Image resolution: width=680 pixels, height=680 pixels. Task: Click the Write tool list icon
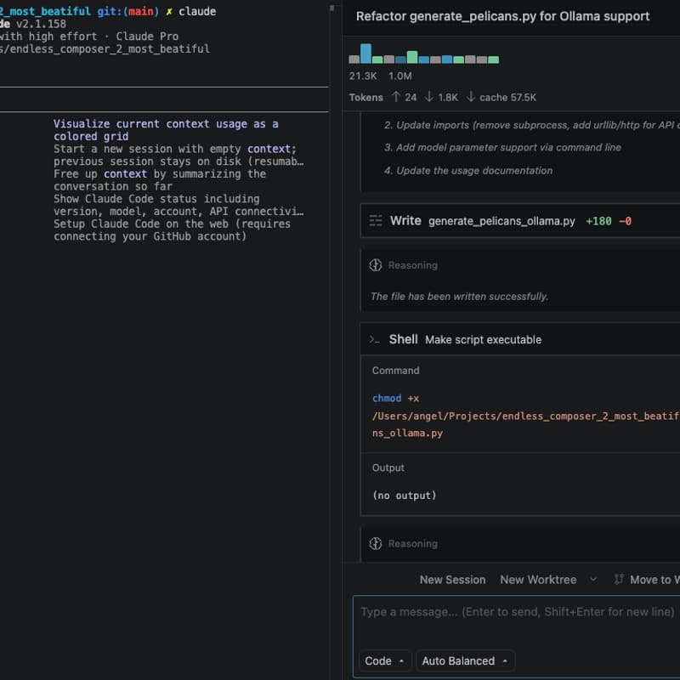point(376,221)
